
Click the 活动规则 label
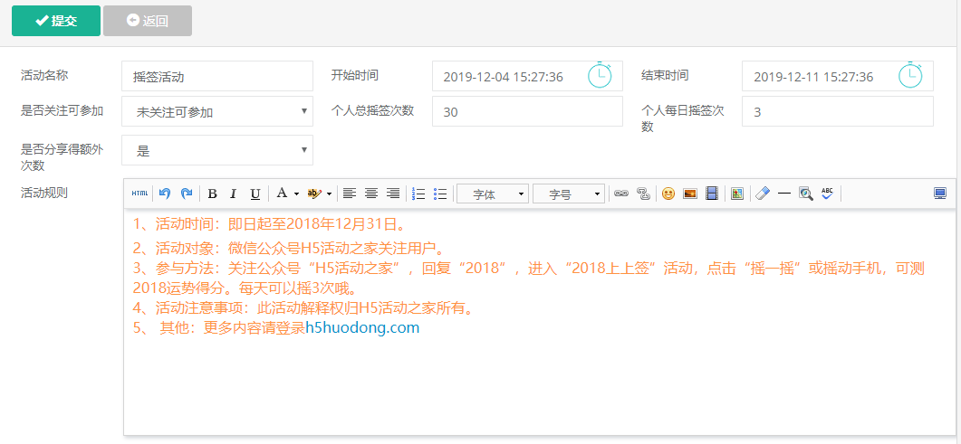[44, 194]
